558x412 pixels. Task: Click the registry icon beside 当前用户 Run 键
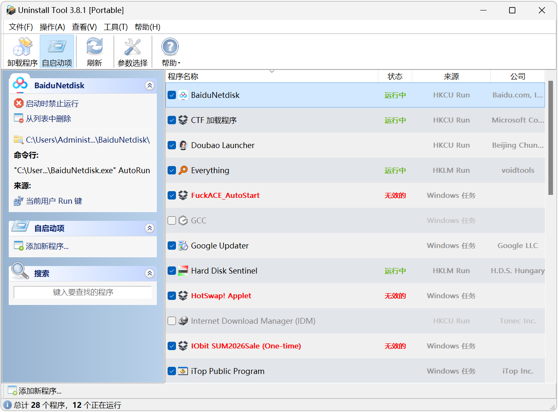pyautogui.click(x=19, y=201)
